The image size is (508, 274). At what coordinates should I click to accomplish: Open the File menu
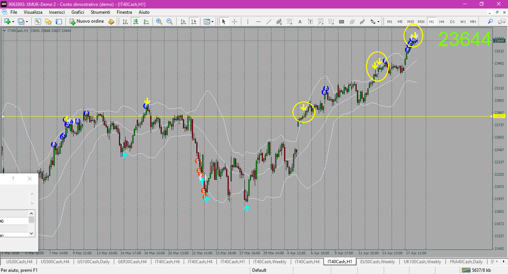[x=14, y=12]
